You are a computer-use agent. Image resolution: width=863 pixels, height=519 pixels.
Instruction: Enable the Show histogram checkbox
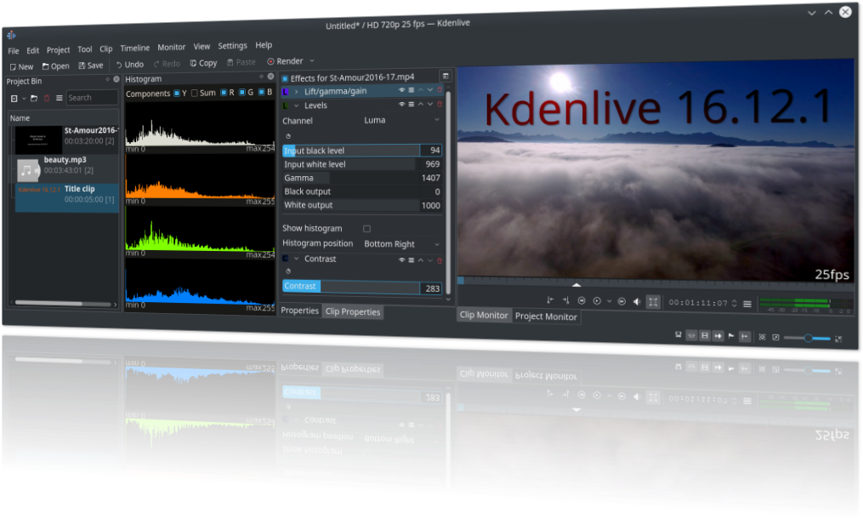point(368,228)
